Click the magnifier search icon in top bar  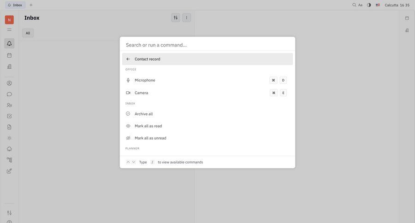(354, 5)
